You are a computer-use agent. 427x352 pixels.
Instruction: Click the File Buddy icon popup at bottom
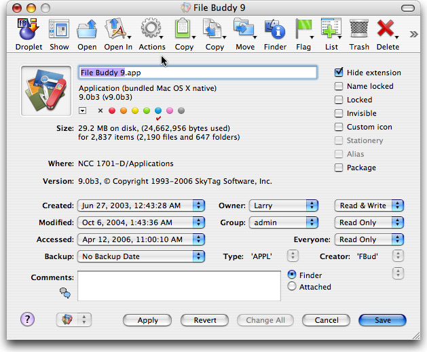pyautogui.click(x=74, y=319)
